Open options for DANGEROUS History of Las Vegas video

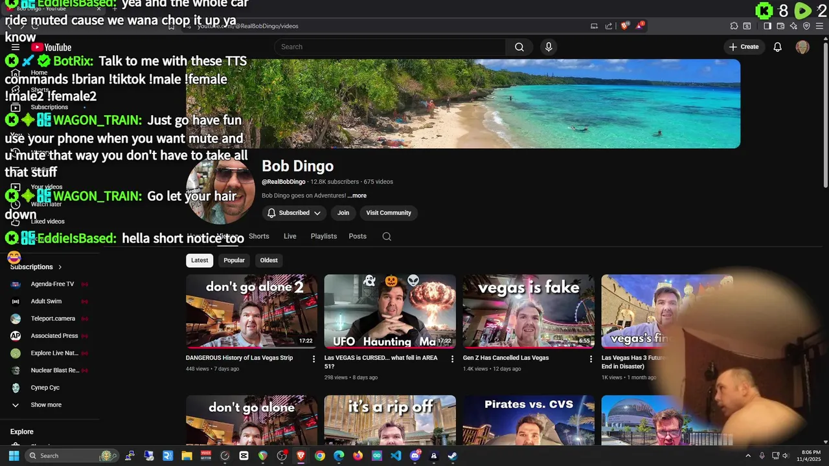coord(314,359)
